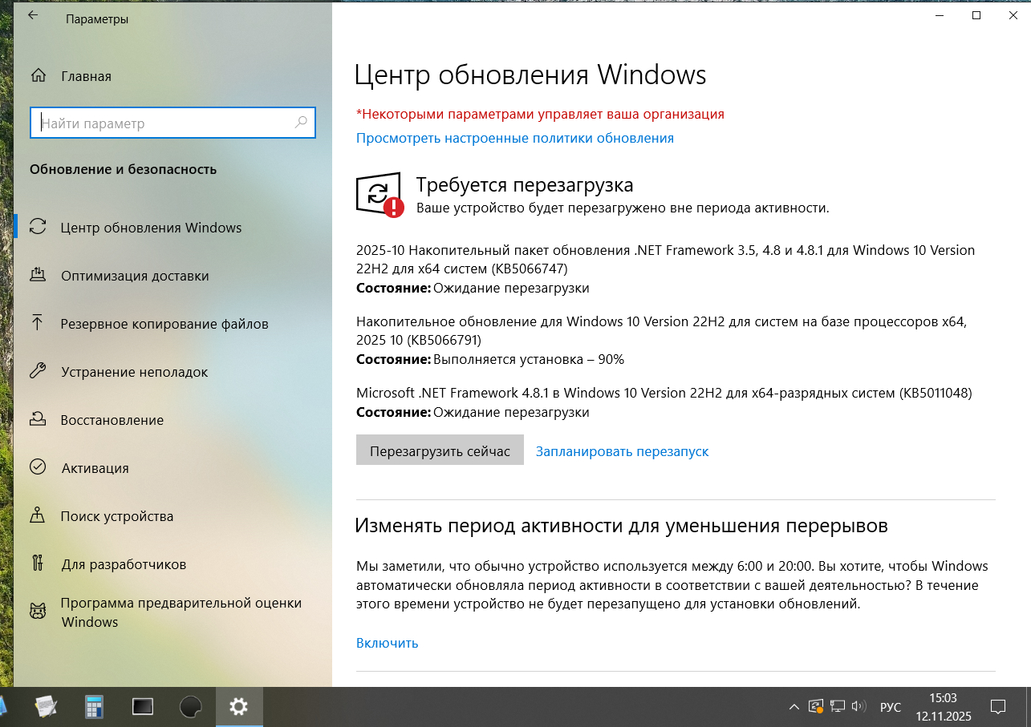Click the restart-required update status icon
1031x727 pixels.
coord(380,195)
